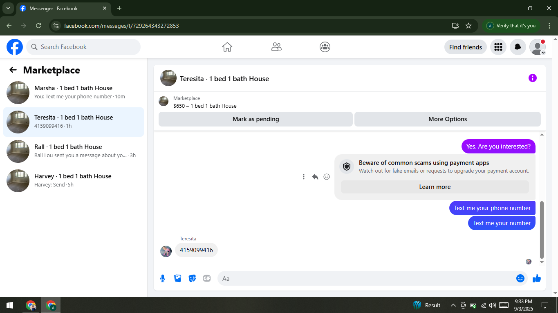Open the volume control in system tray
Screen dimensions: 558x313
[492, 305]
